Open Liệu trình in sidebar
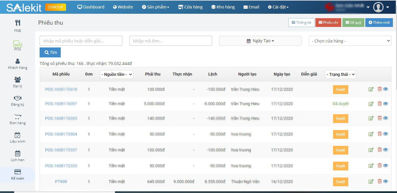This screenshot has height=193, width=397. pyautogui.click(x=18, y=135)
